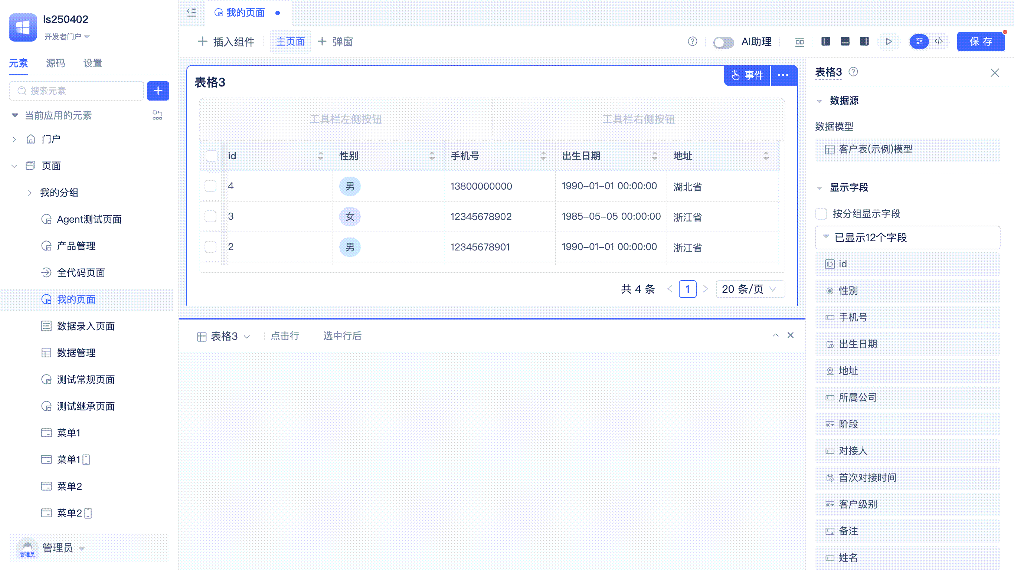Image resolution: width=1014 pixels, height=570 pixels.
Task: Switch to the visual settings mode icon
Action: click(919, 42)
